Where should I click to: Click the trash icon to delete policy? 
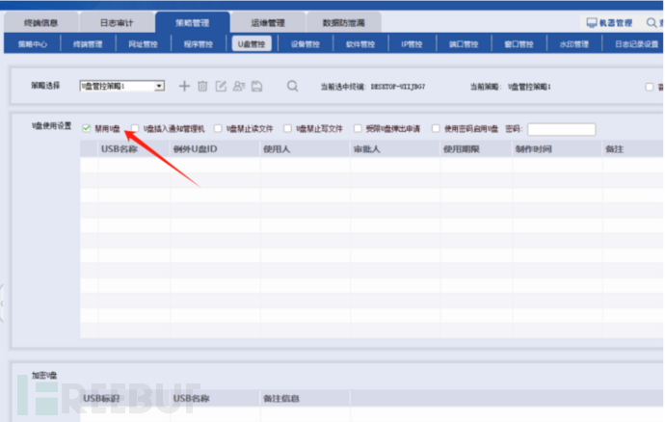coord(202,86)
